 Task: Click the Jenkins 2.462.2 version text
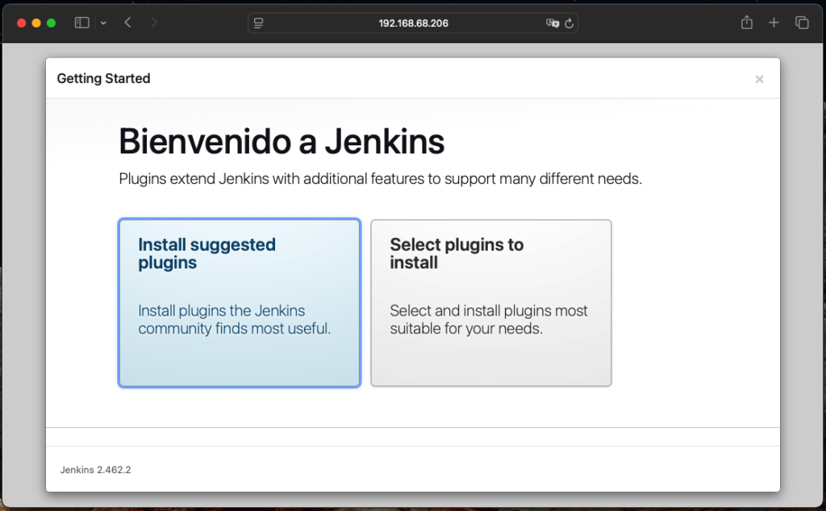coord(95,470)
